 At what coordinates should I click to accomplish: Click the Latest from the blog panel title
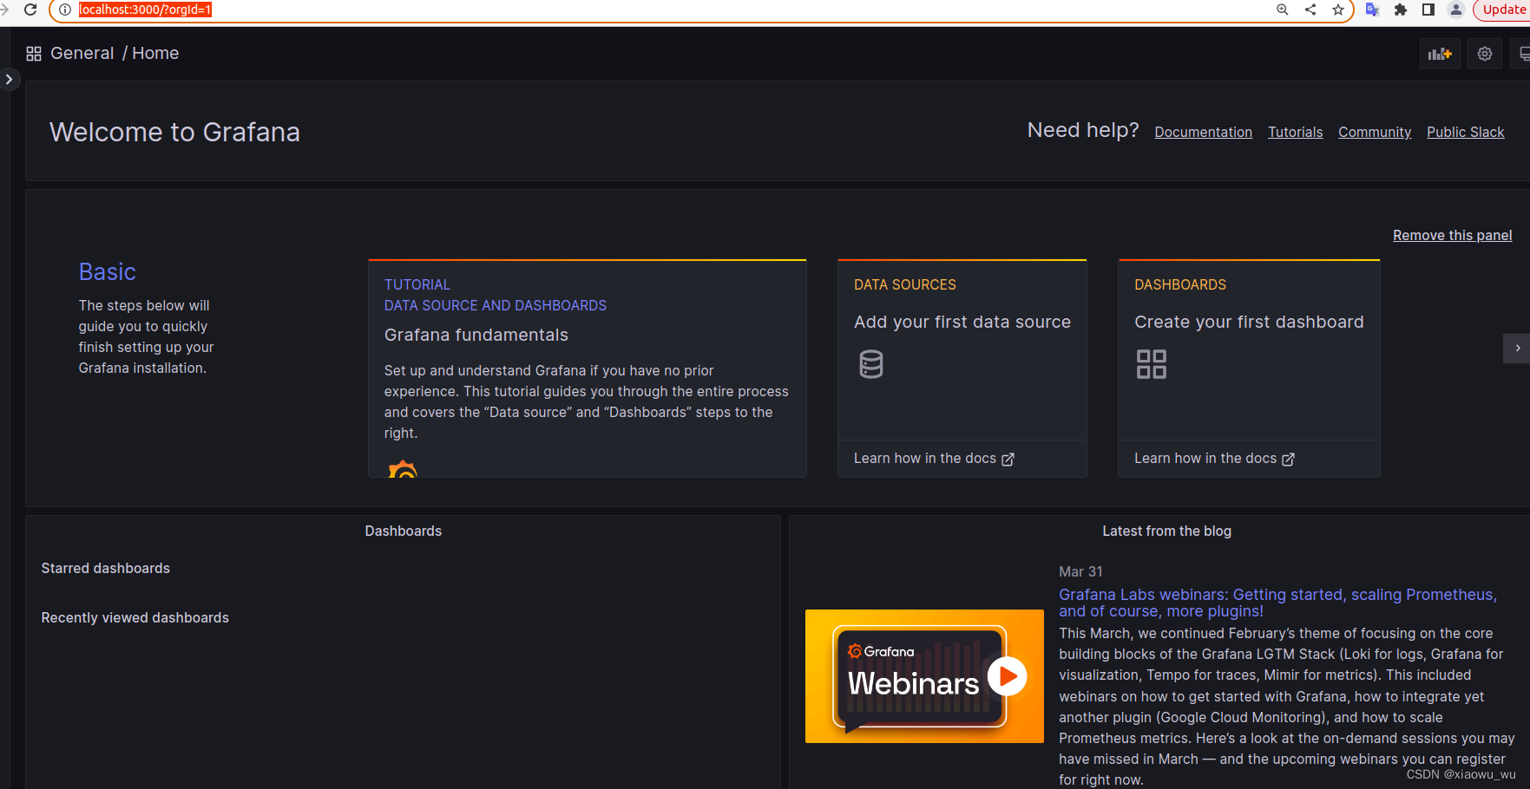(1166, 531)
